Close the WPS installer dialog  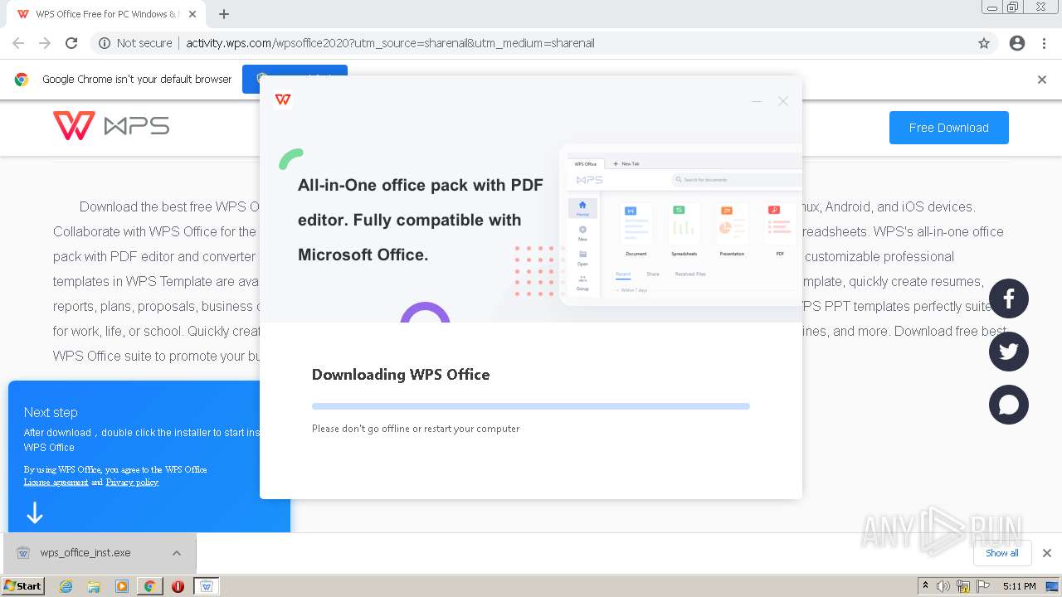(782, 101)
